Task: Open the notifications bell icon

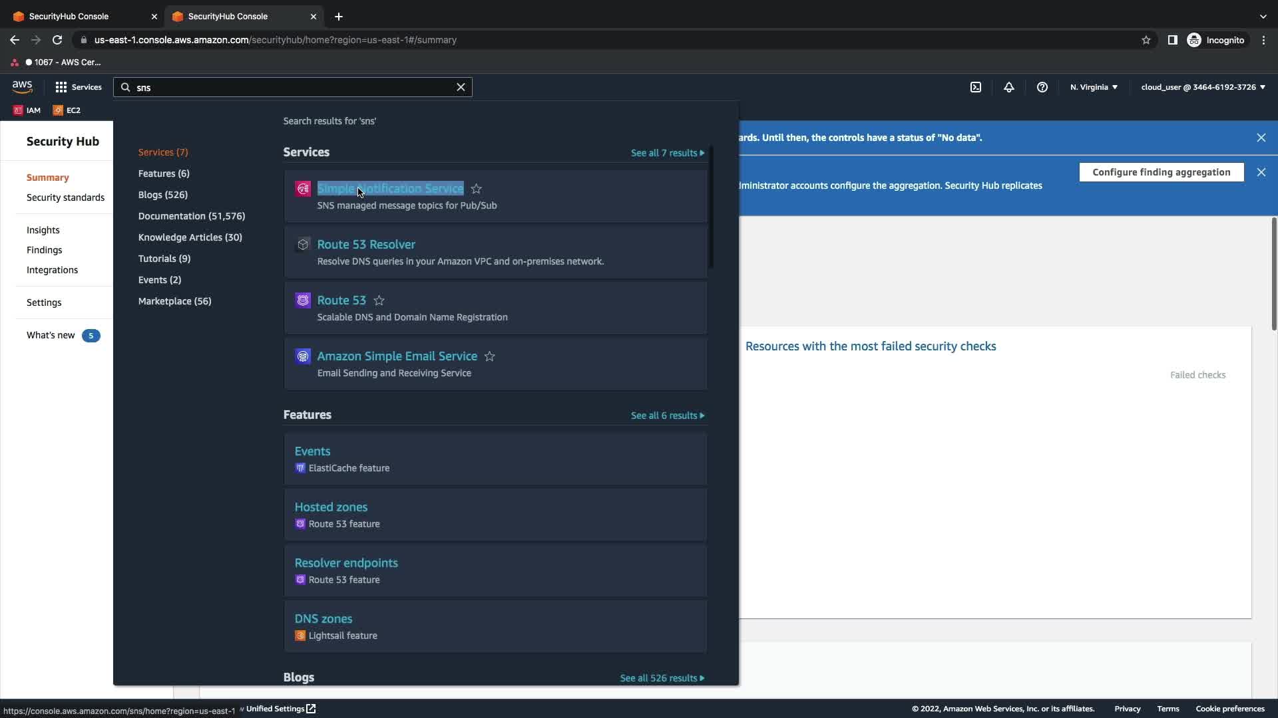Action: [1008, 87]
